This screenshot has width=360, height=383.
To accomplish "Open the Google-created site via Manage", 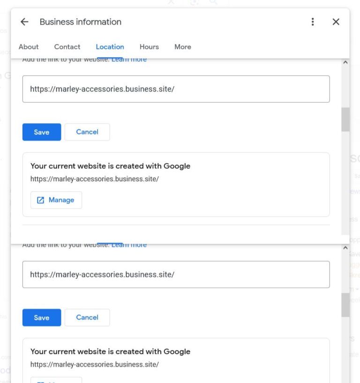I will [x=56, y=200].
